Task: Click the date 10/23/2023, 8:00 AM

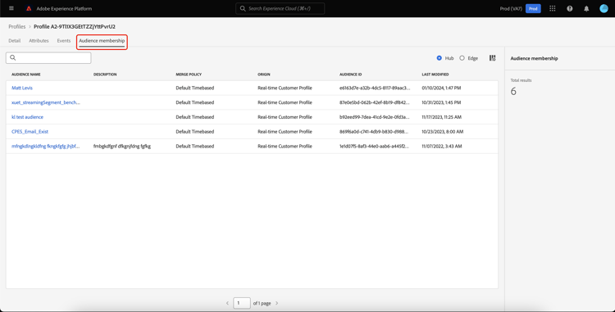Action: point(443,132)
